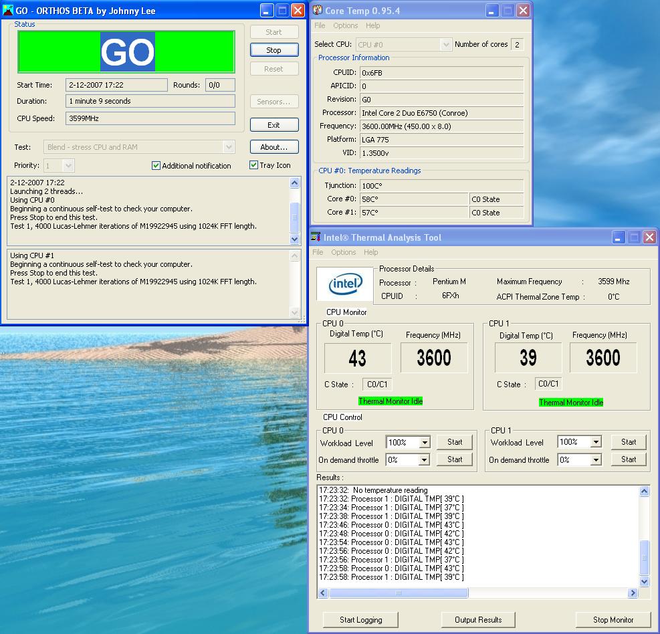Click CPU 0 'Thermal Monitor Idle' status label

391,401
